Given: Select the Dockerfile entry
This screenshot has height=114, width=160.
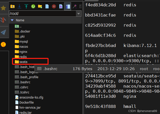Looking at the screenshot, I should [24, 103].
